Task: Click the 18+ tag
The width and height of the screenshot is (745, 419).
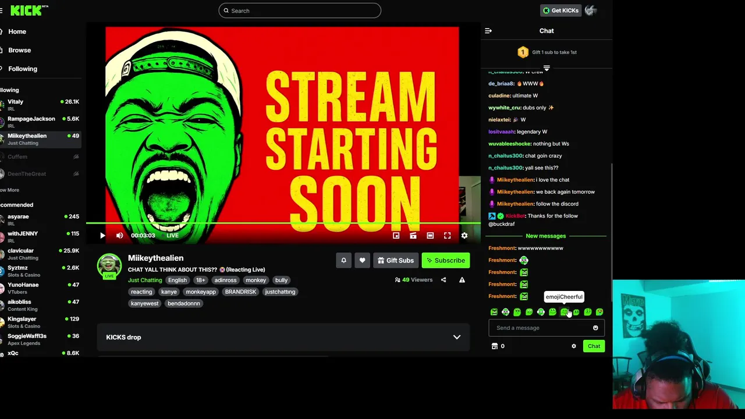Action: (200, 280)
